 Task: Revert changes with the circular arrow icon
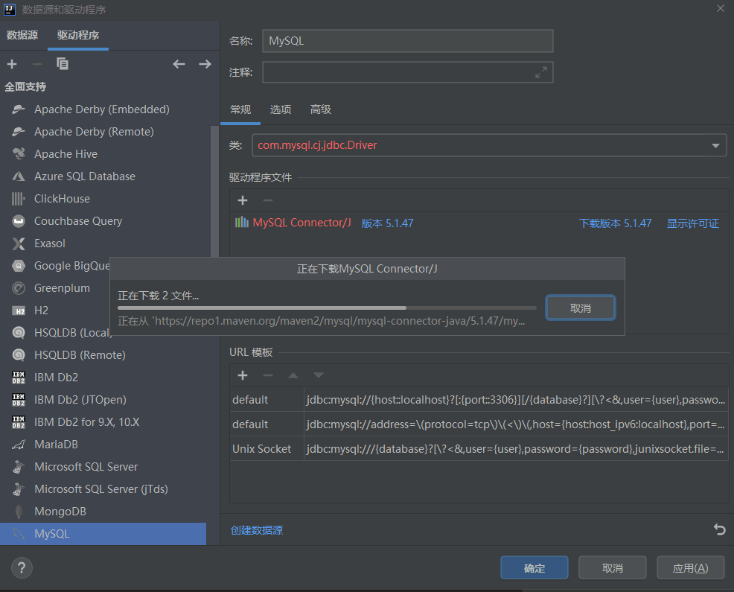click(x=719, y=529)
